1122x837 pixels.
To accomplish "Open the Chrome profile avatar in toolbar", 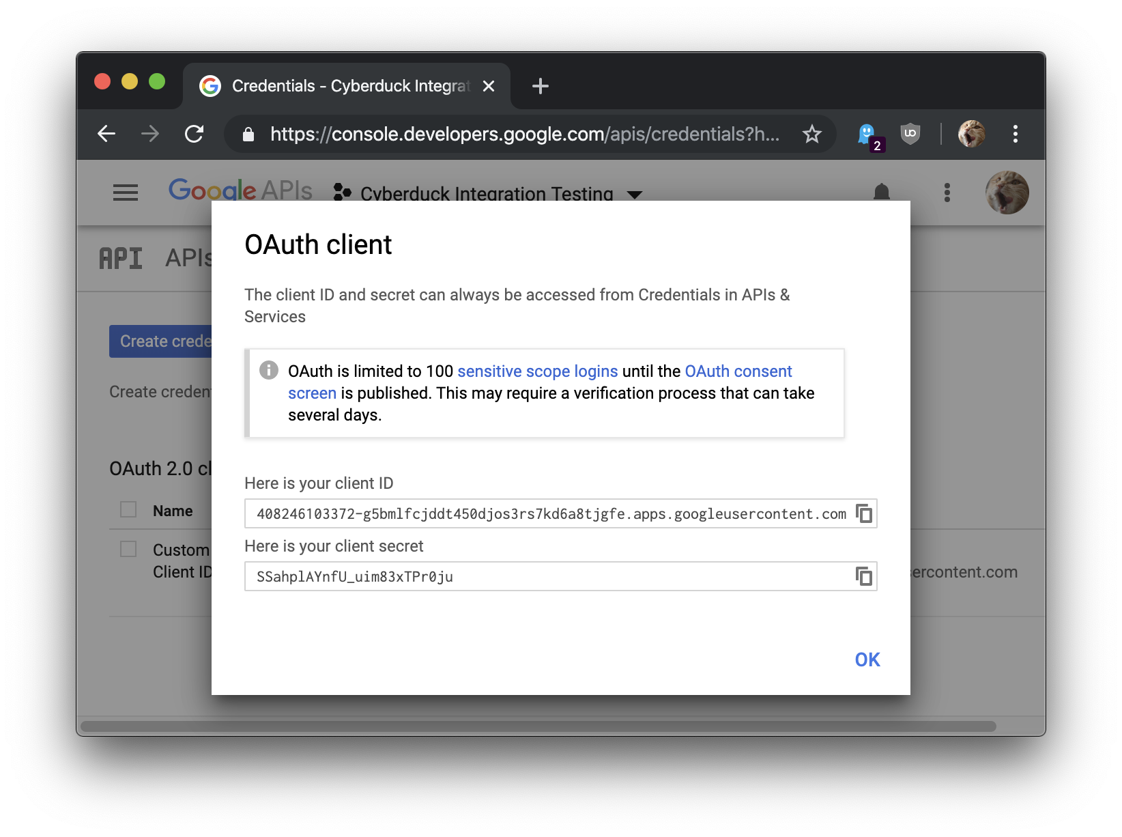I will tap(971, 134).
